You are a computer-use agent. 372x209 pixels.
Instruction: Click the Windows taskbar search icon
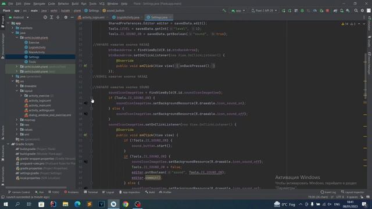pyautogui.click(x=17, y=204)
